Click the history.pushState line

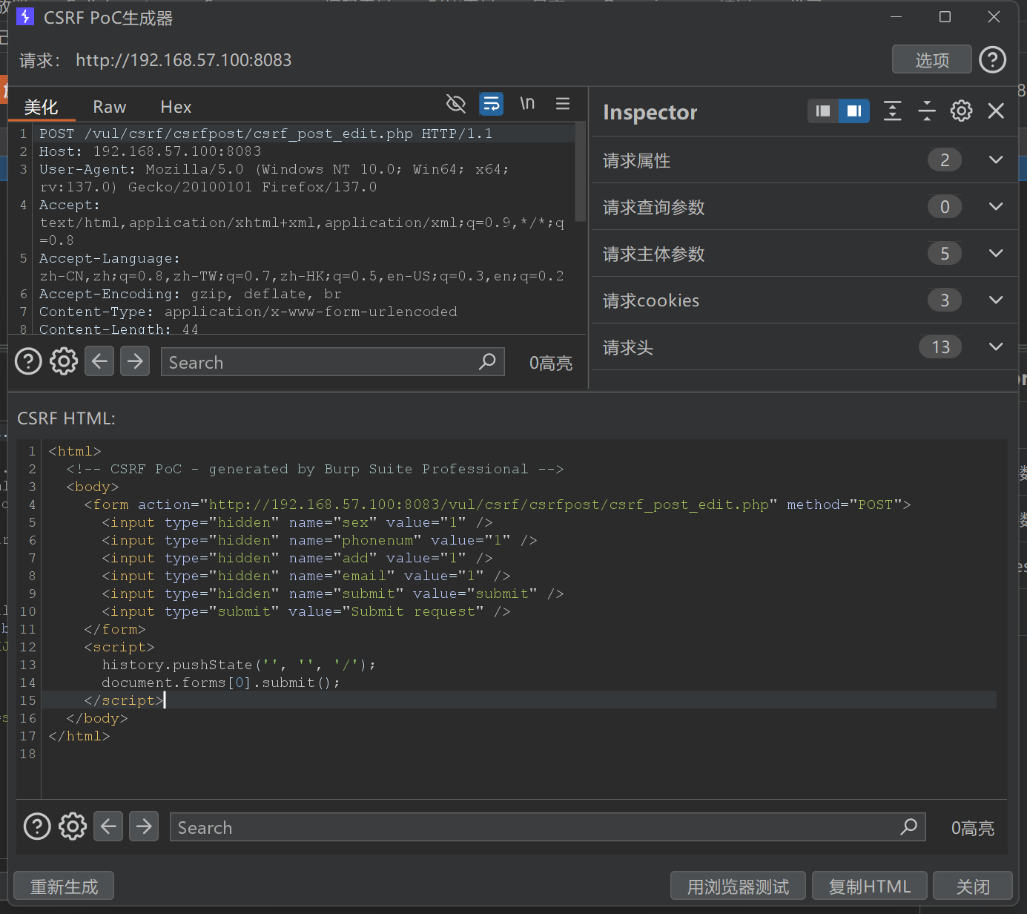coord(239,665)
